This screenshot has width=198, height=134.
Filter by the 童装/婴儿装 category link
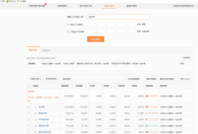pos(93,63)
